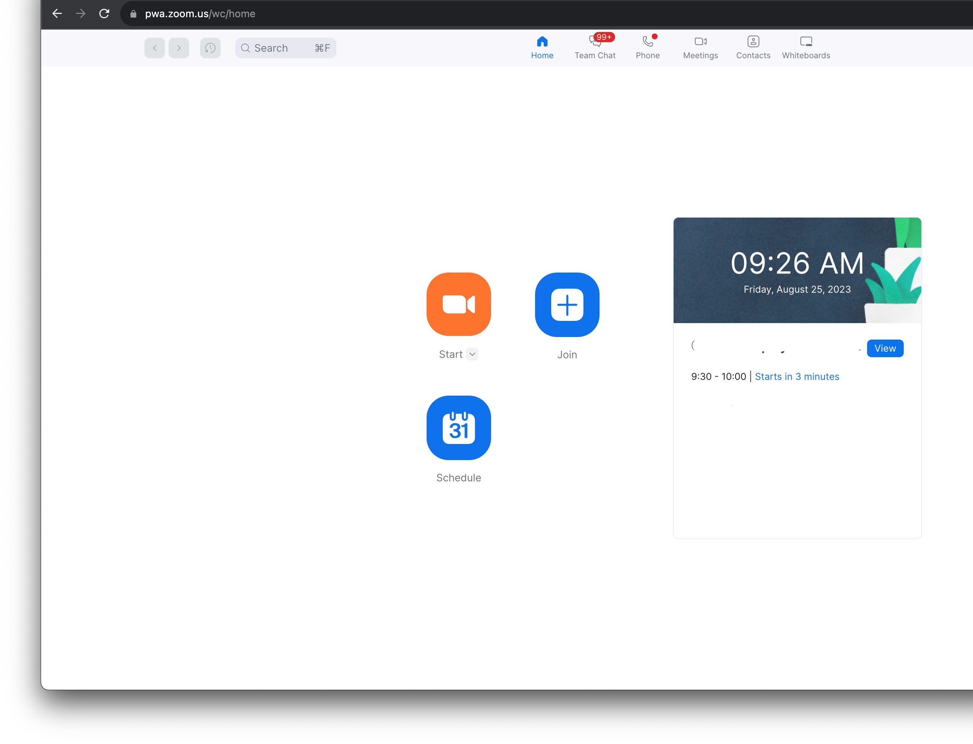Focus the Search input field
973x744 pixels.
[279, 48]
